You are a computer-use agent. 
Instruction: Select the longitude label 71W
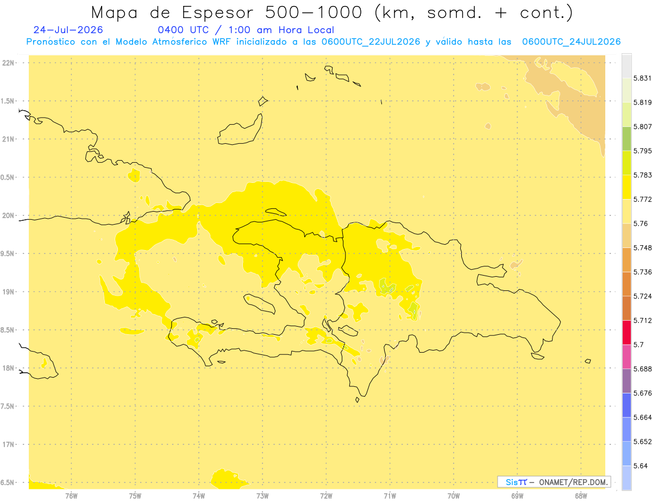(x=390, y=495)
